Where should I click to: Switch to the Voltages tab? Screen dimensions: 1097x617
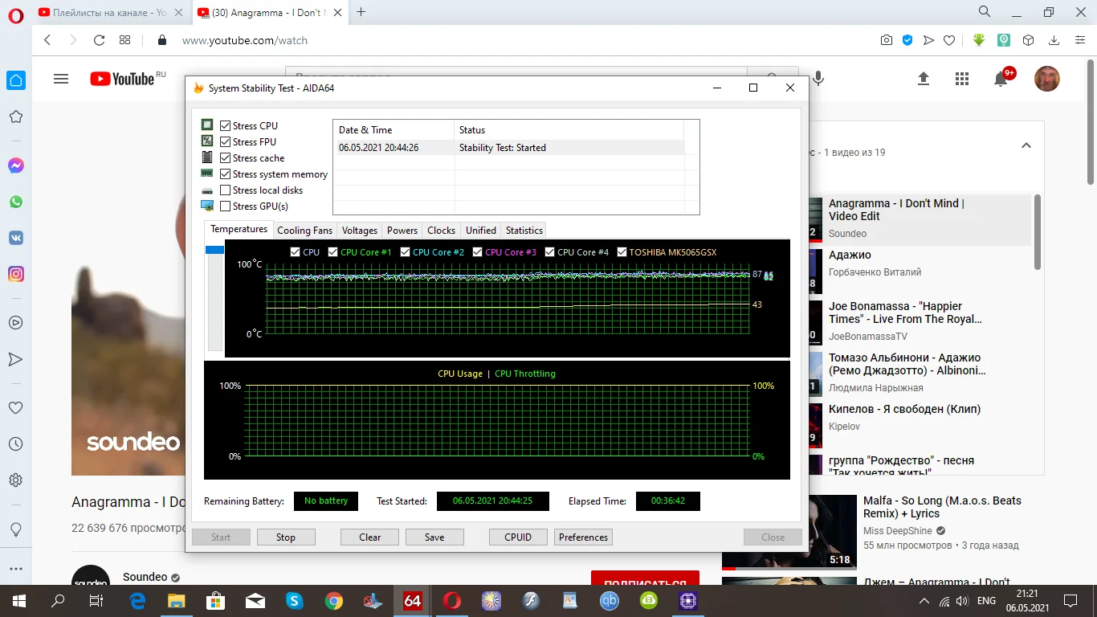coord(360,231)
